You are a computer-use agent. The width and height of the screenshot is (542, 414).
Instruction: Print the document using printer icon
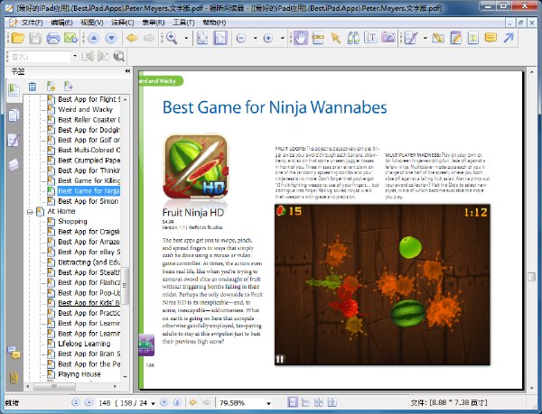(53, 38)
